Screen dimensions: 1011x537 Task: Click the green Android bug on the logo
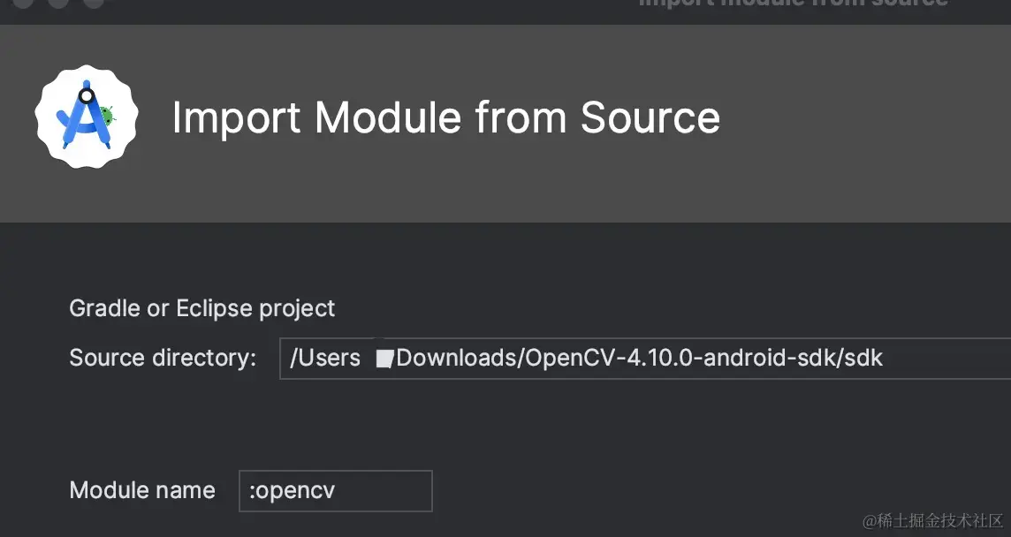pos(108,115)
